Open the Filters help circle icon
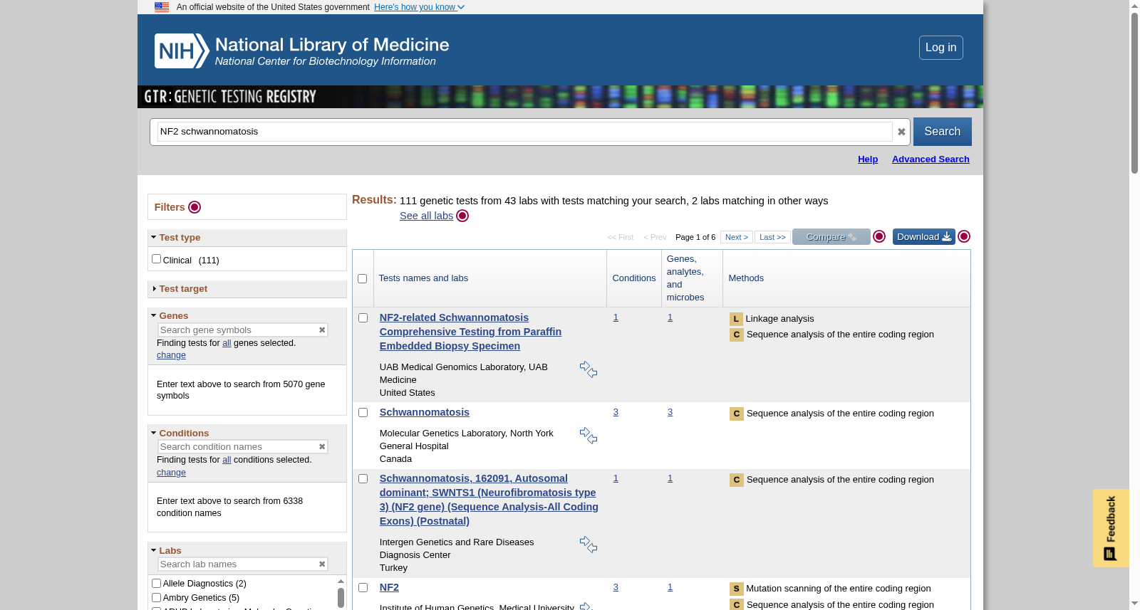1140x610 pixels. click(195, 207)
